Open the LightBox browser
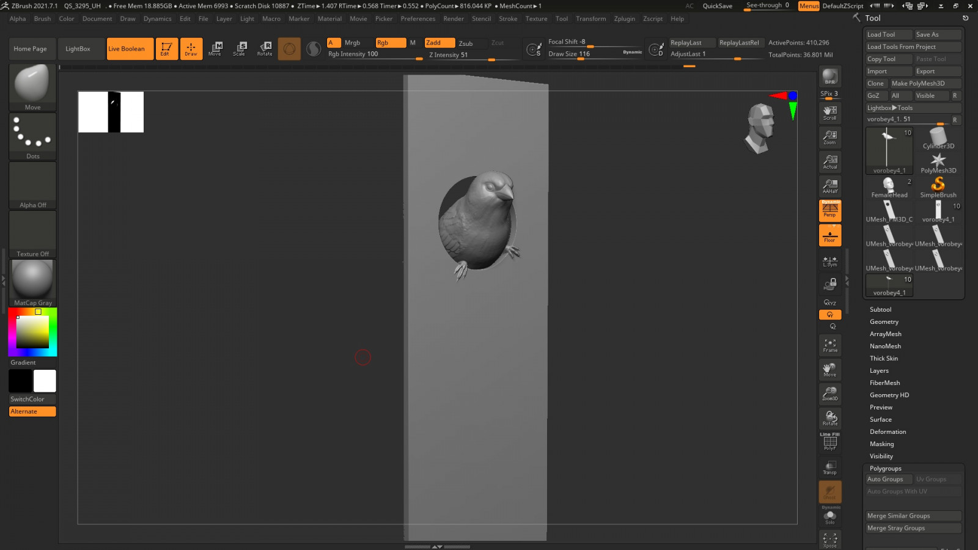The image size is (978, 550). (x=78, y=49)
